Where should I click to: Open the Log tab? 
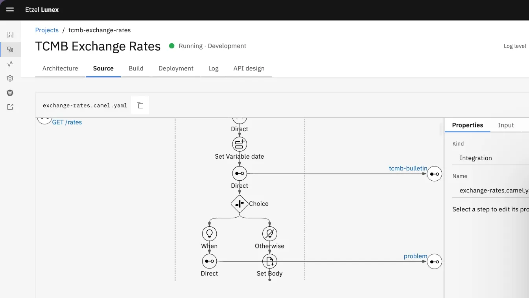point(214,68)
